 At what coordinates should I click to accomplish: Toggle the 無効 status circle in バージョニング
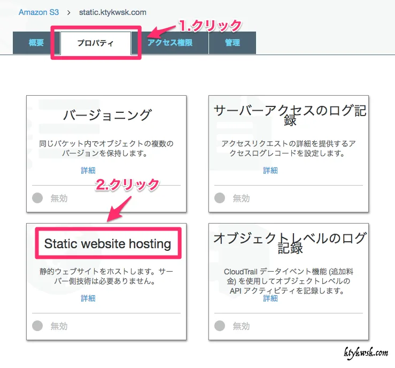[37, 198]
